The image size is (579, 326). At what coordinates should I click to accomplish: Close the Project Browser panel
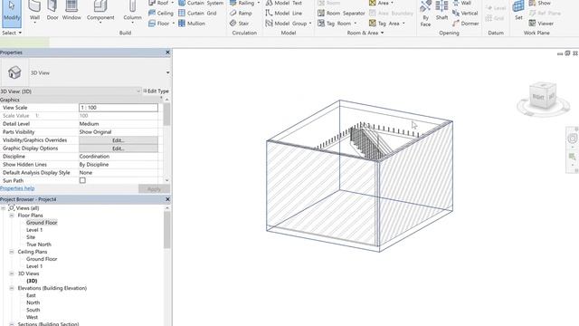point(167,199)
